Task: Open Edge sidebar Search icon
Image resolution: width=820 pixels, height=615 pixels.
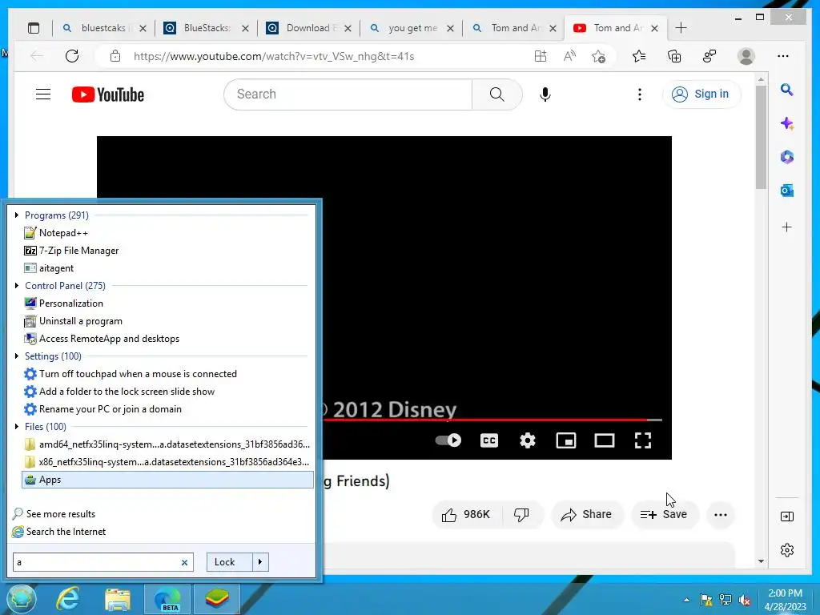Action: (786, 90)
